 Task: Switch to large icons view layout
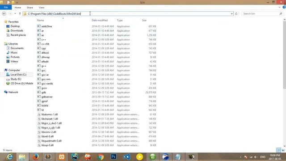[x=283, y=150]
